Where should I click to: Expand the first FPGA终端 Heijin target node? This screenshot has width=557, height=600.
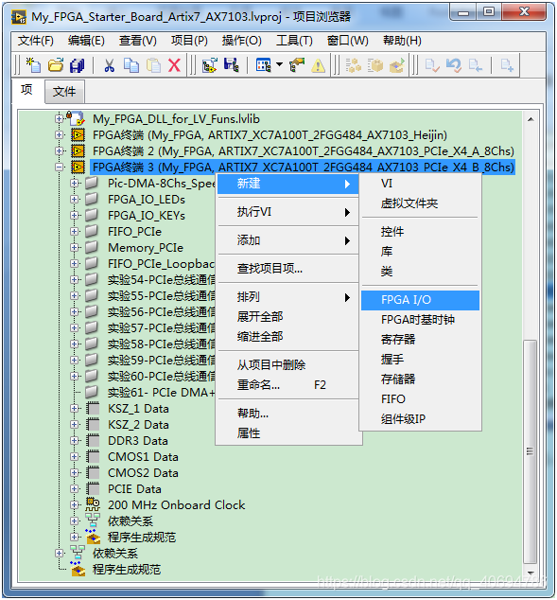point(59,134)
